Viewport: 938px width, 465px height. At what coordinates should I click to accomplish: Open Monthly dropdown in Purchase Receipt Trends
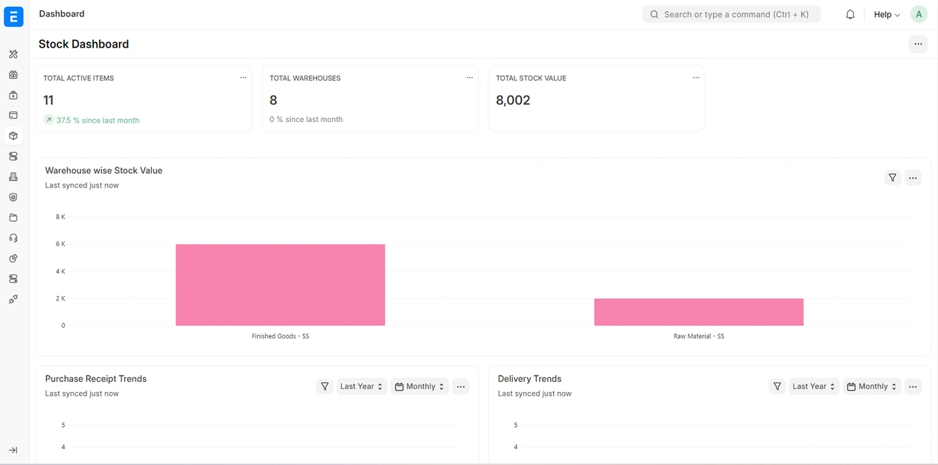[420, 386]
